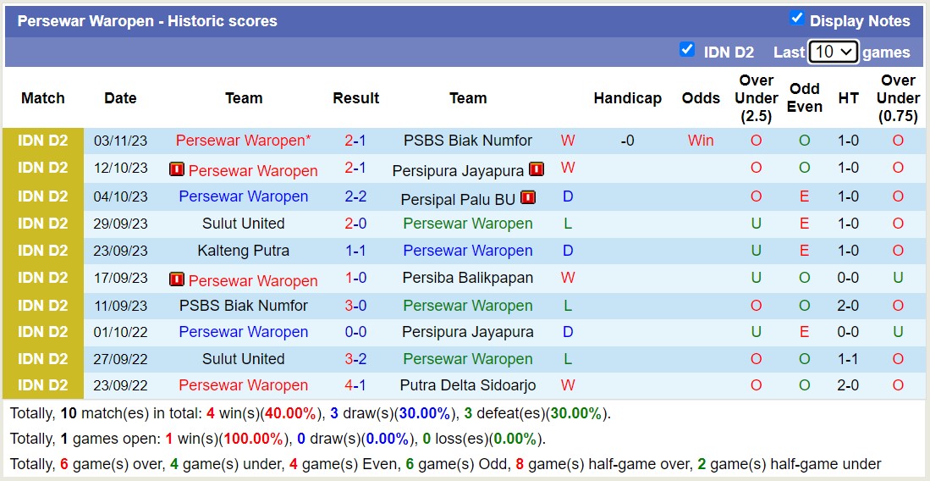
Task: Toggle the Display Notes checkbox
Action: (x=796, y=19)
